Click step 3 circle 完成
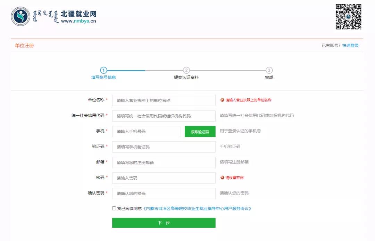The width and height of the screenshot is (375, 241). 269,70
